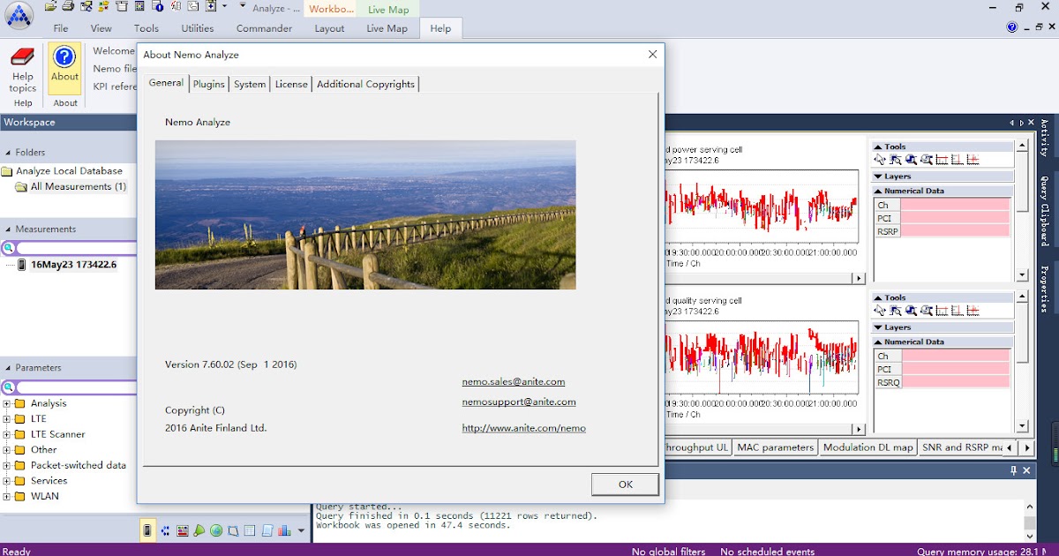Open the Properties side panel tab
This screenshot has width=1059, height=556.
(1044, 289)
